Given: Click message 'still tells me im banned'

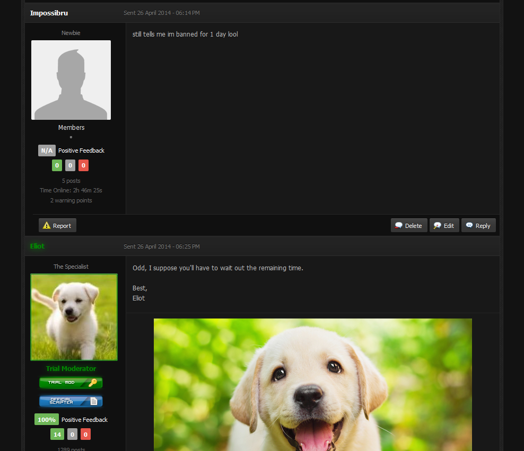Looking at the screenshot, I should (185, 34).
